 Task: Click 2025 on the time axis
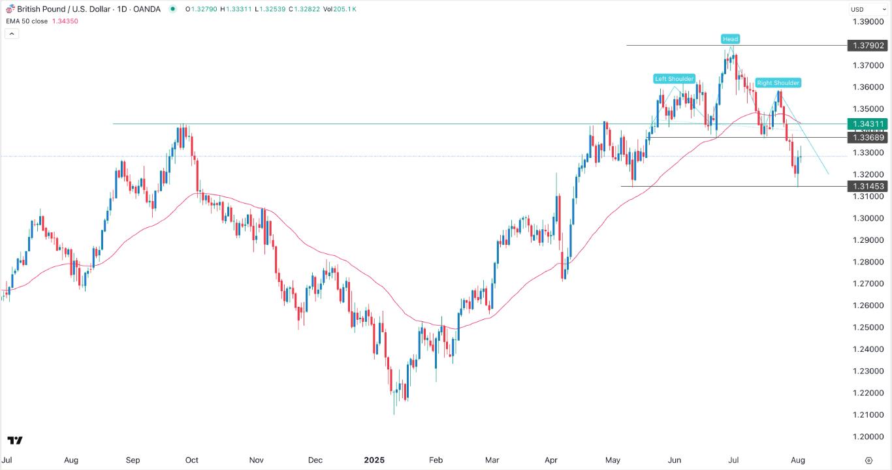coord(375,460)
